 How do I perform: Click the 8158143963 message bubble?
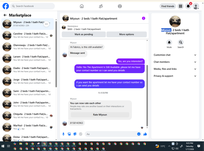tap(76, 123)
